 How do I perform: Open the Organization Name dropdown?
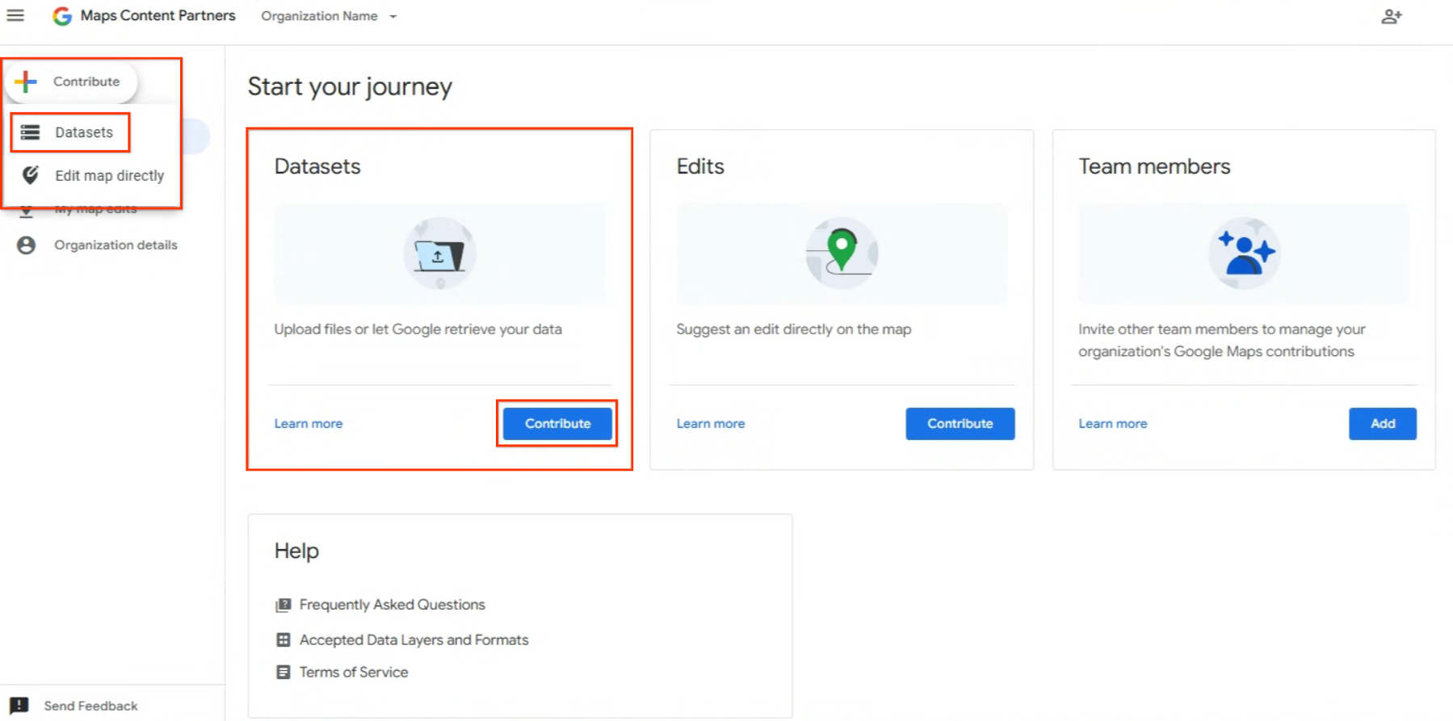tap(329, 16)
